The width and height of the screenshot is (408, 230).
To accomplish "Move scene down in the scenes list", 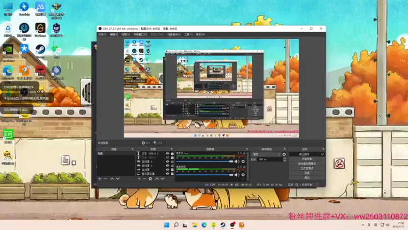I will coord(118,179).
